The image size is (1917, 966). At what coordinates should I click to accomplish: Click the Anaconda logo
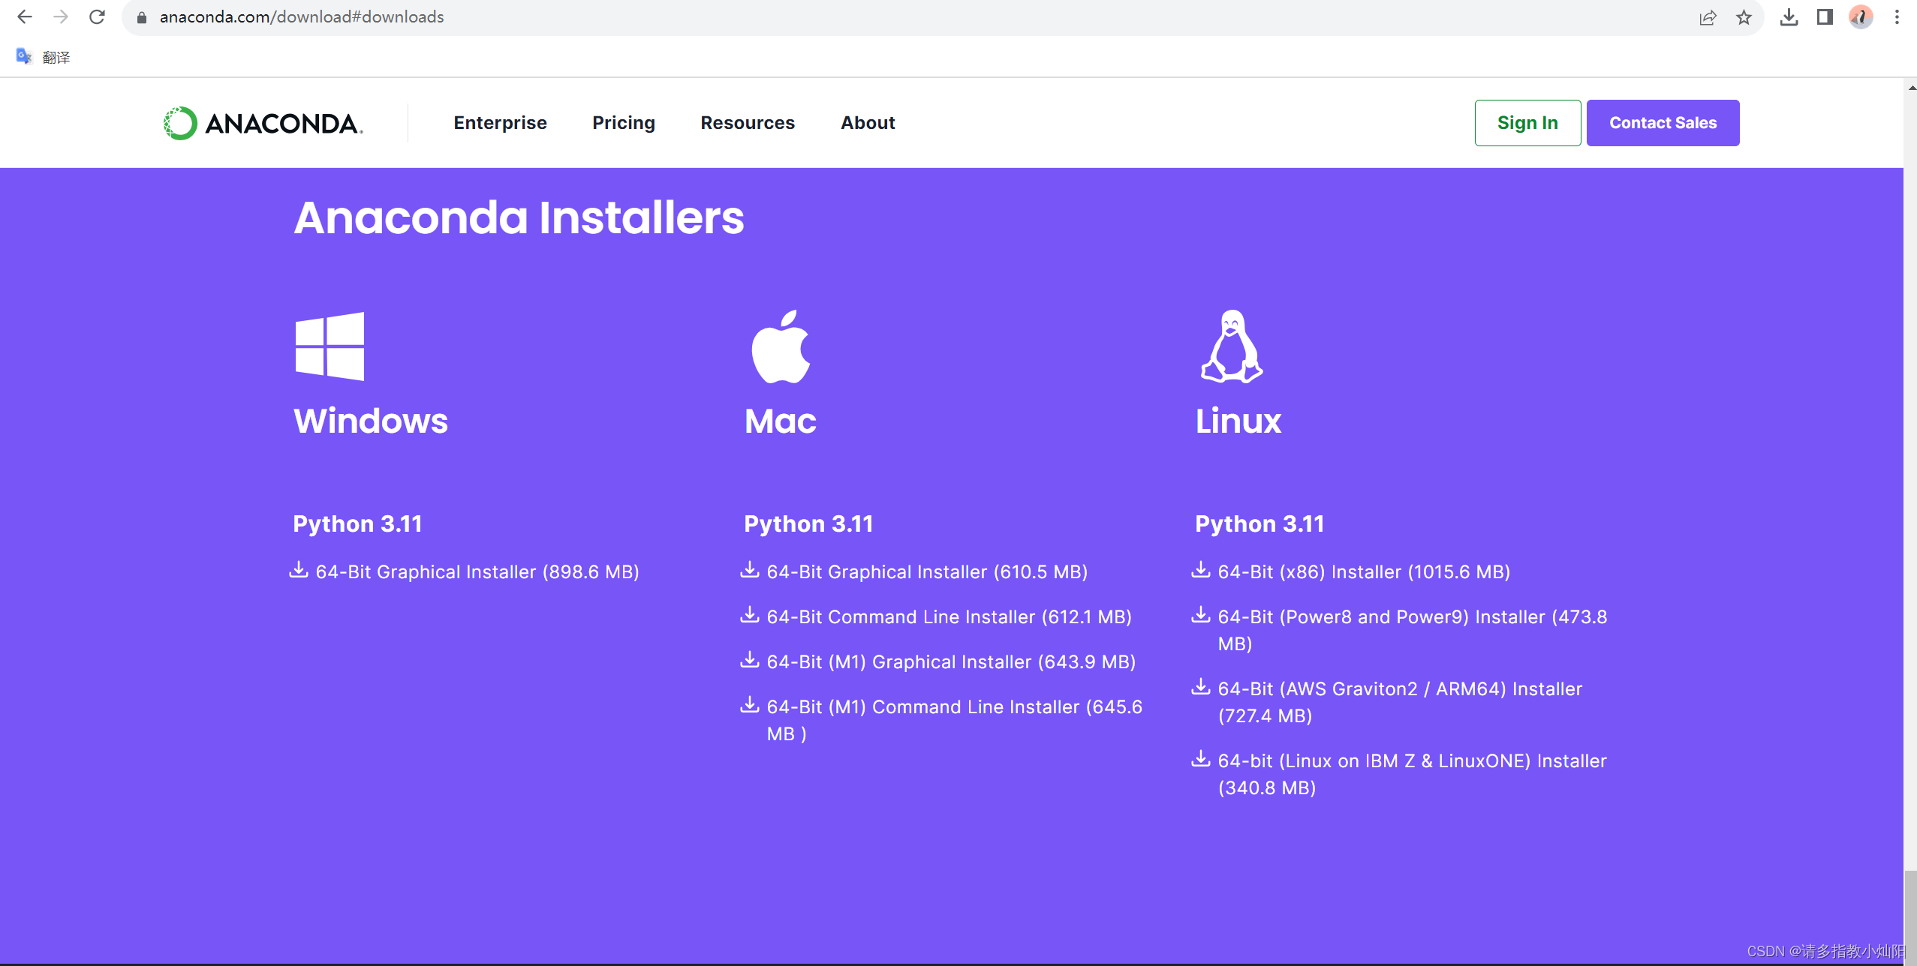pos(263,123)
